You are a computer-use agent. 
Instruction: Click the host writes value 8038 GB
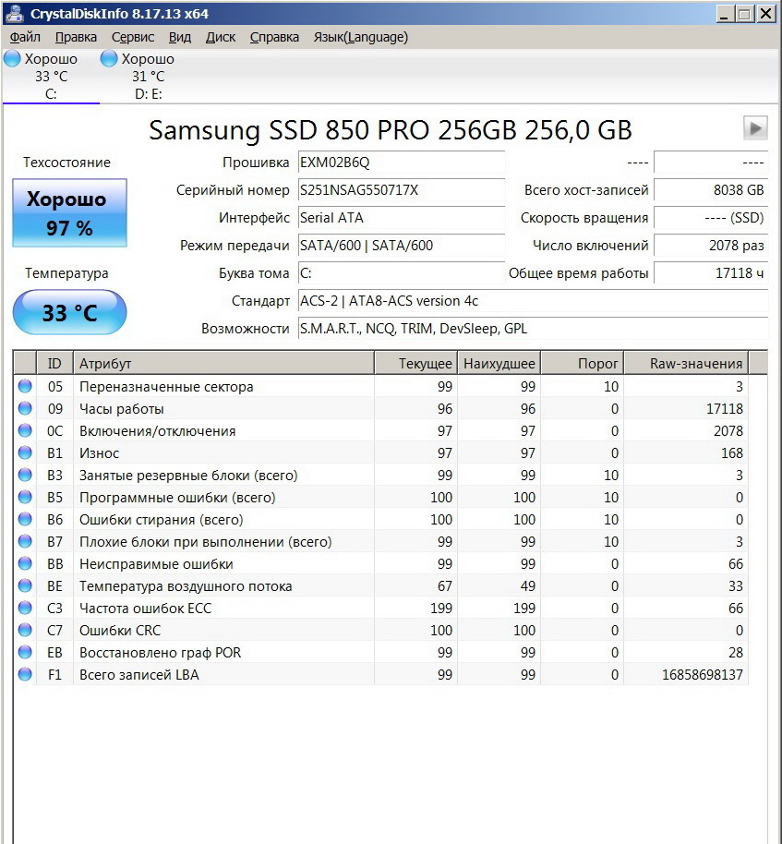pyautogui.click(x=711, y=190)
